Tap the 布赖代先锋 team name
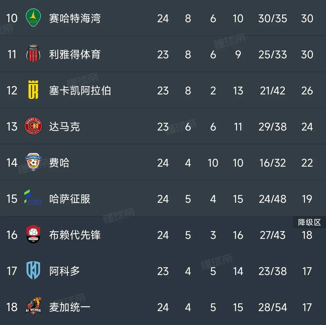326x325 pixels. pos(75,235)
